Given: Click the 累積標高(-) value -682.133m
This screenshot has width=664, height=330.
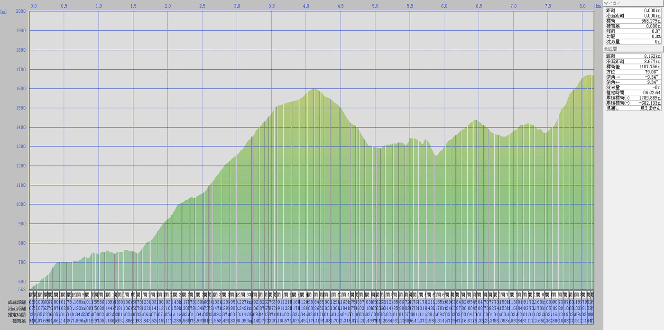Looking at the screenshot, I should coord(649,103).
